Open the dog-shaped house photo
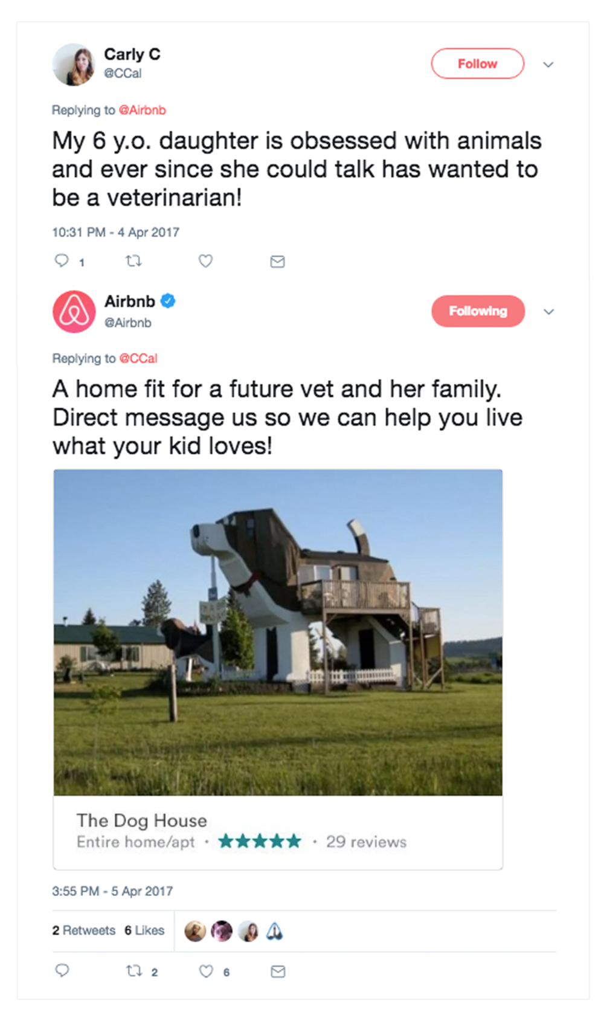The width and height of the screenshot is (604, 1015). click(x=278, y=632)
